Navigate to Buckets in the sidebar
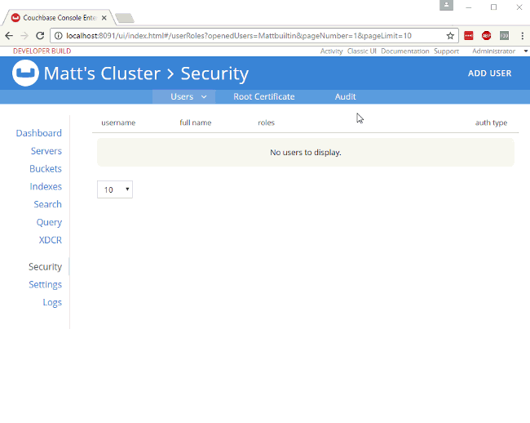Viewport: 530px width, 423px height. pos(46,169)
